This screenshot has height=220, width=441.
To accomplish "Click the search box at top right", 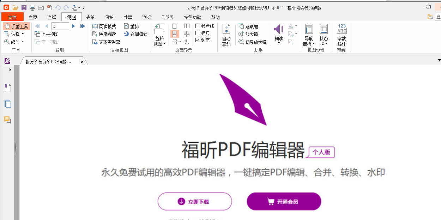I will 438,17.
